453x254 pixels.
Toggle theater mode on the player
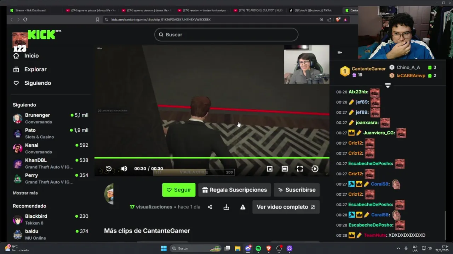coord(285,169)
